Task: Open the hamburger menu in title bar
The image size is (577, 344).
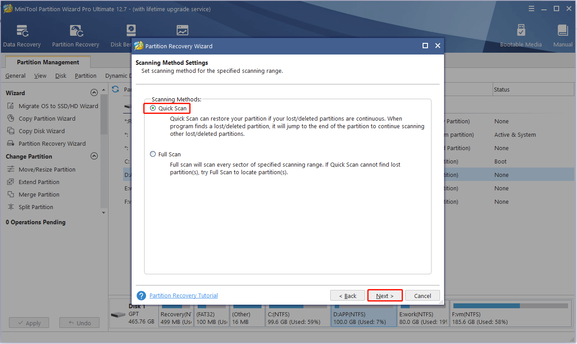Action: [x=531, y=8]
